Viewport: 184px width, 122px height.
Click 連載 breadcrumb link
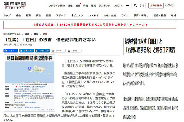pyautogui.click(x=27, y=34)
